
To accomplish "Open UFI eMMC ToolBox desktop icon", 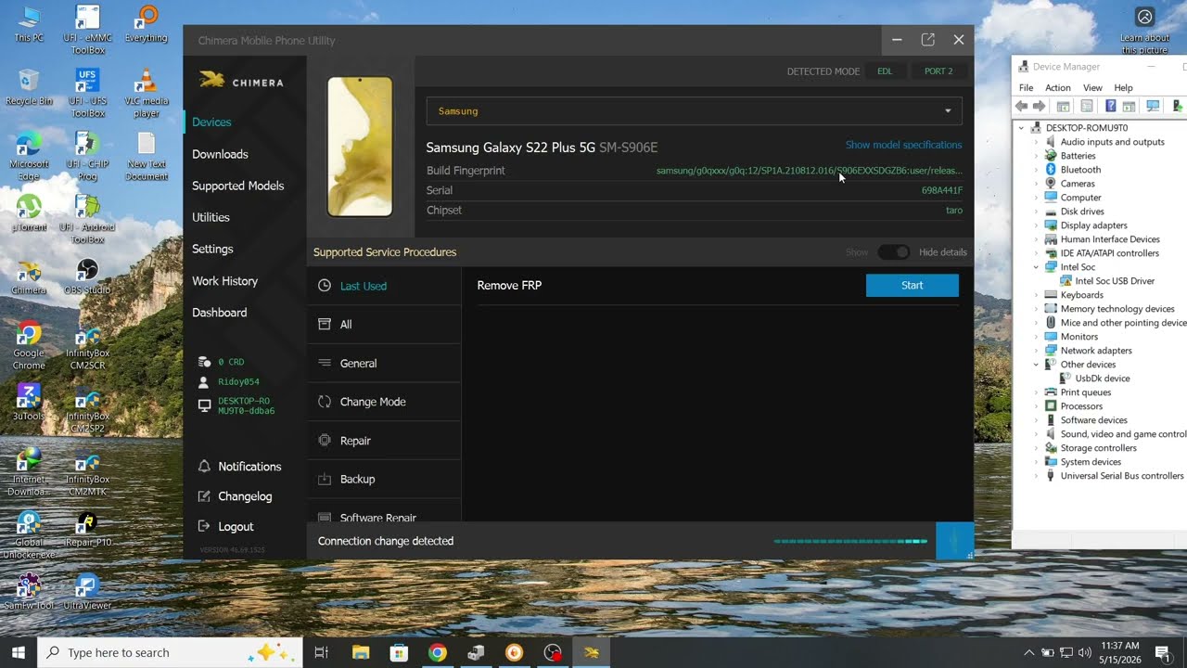I will [x=88, y=29].
